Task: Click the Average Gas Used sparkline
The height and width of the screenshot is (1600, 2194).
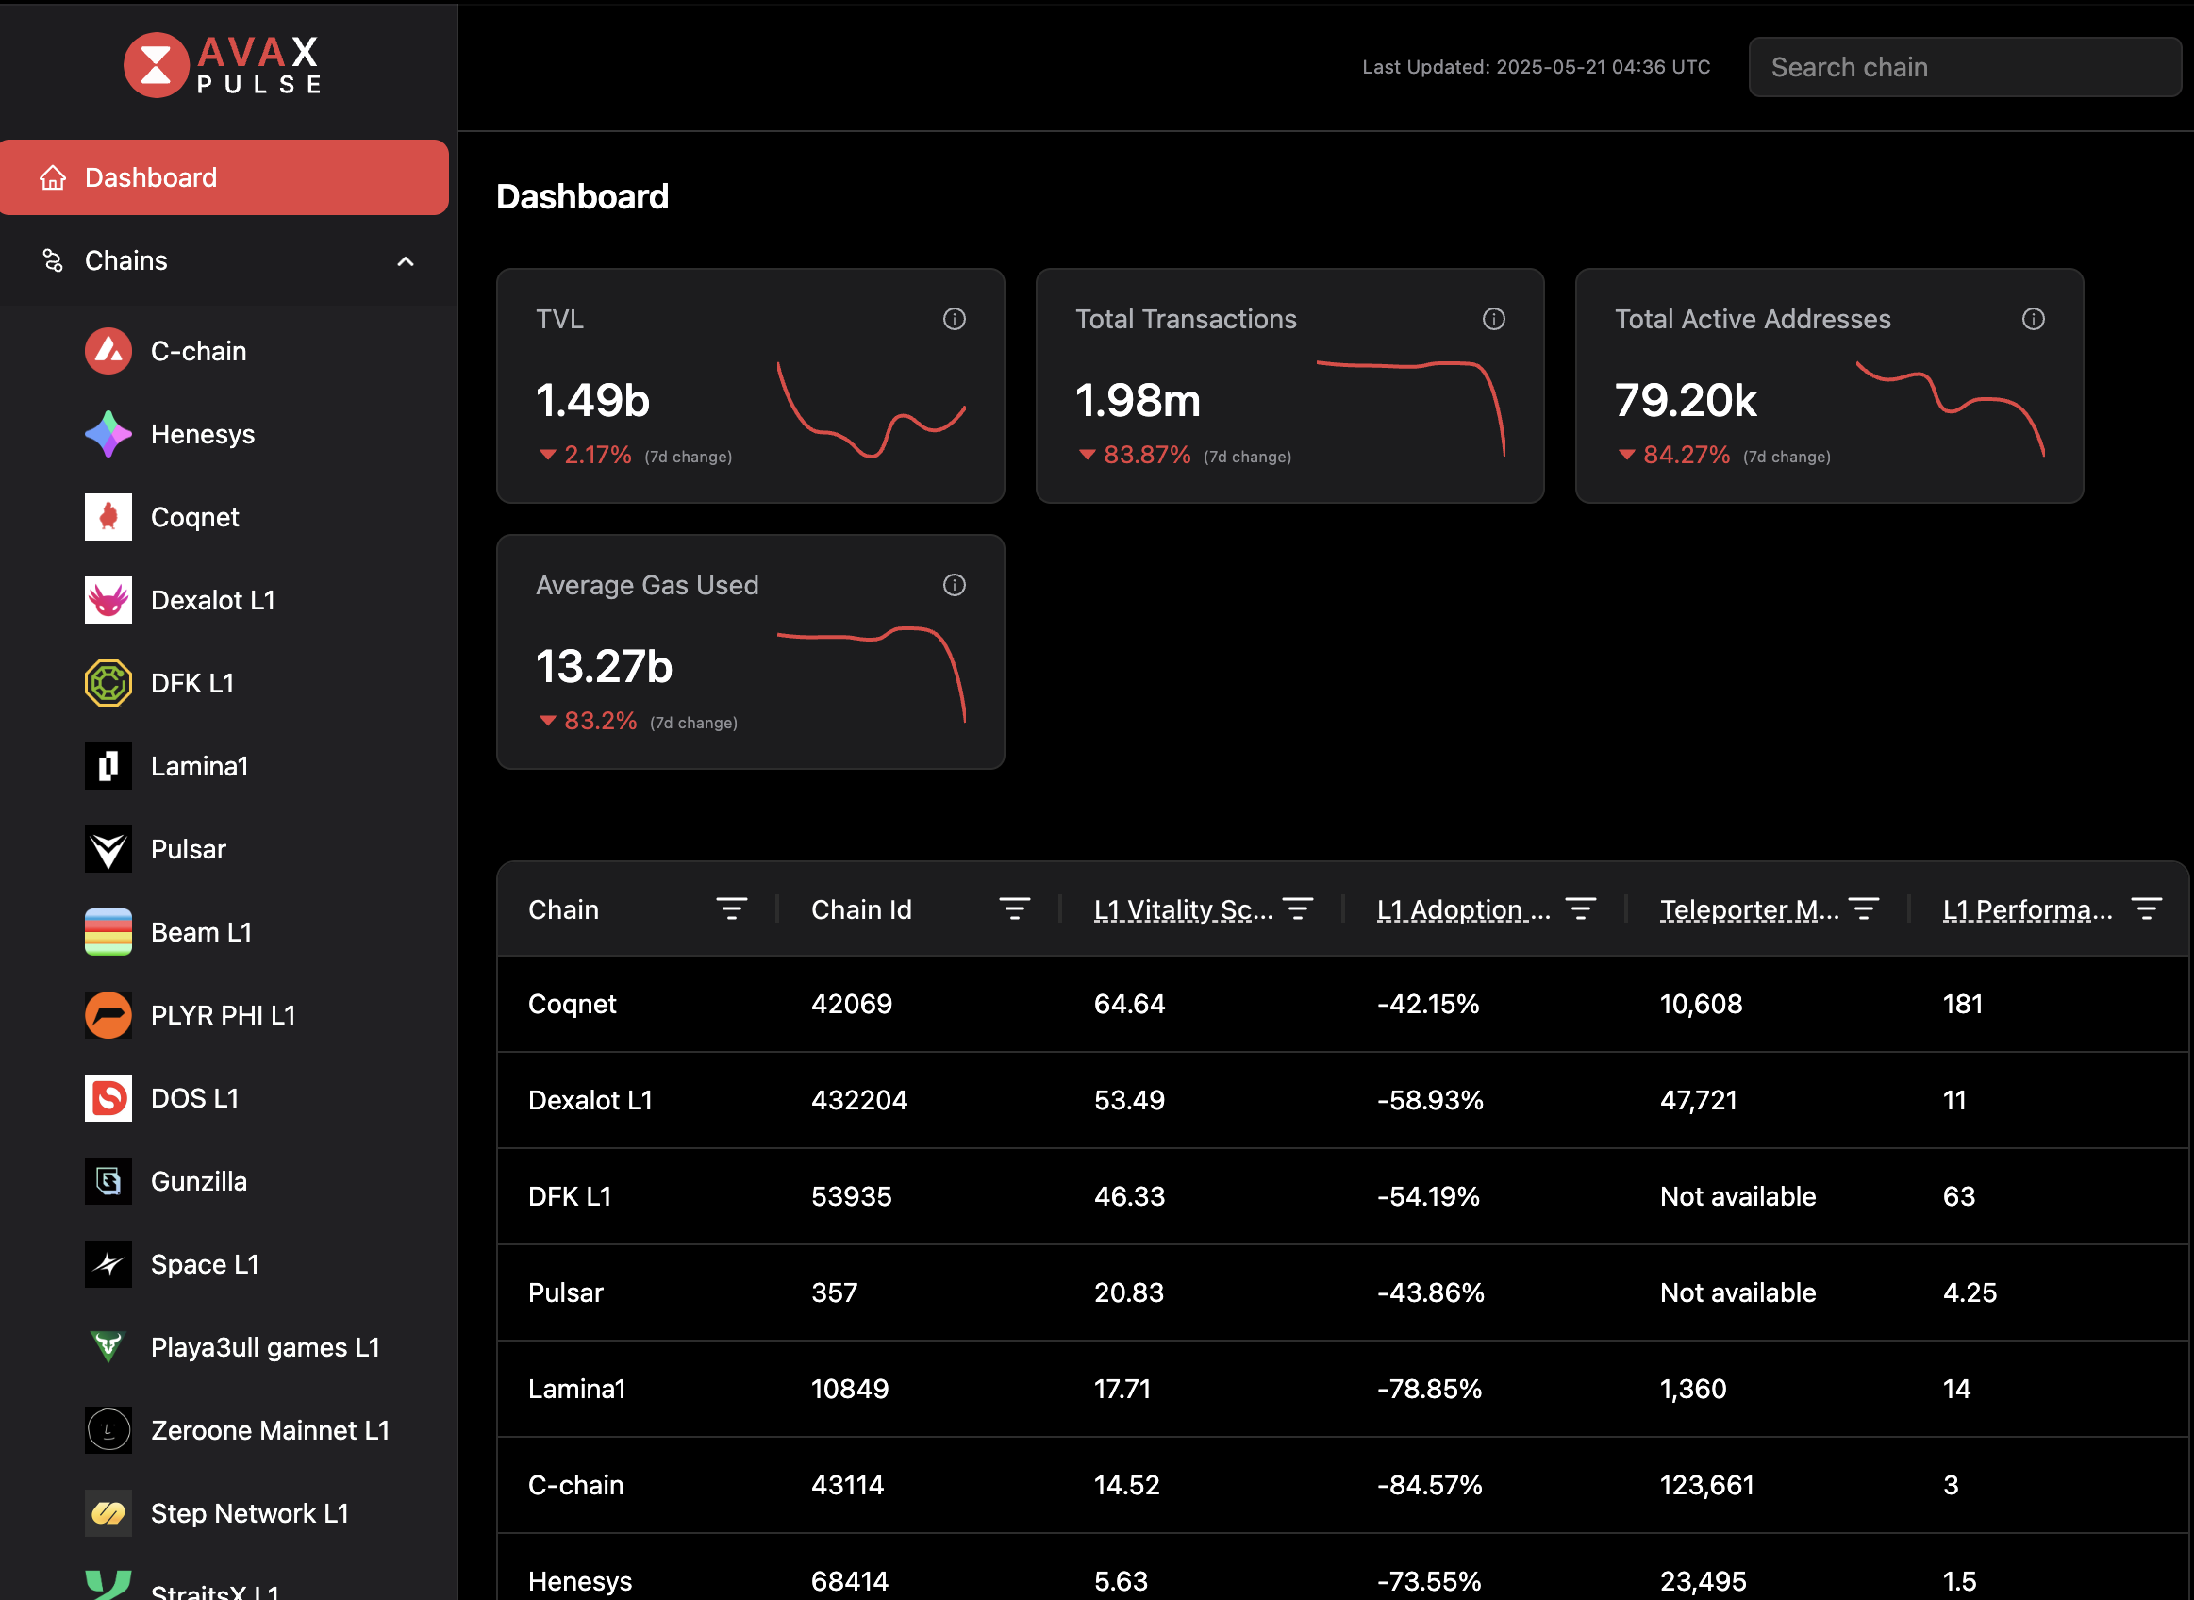Action: 872,675
